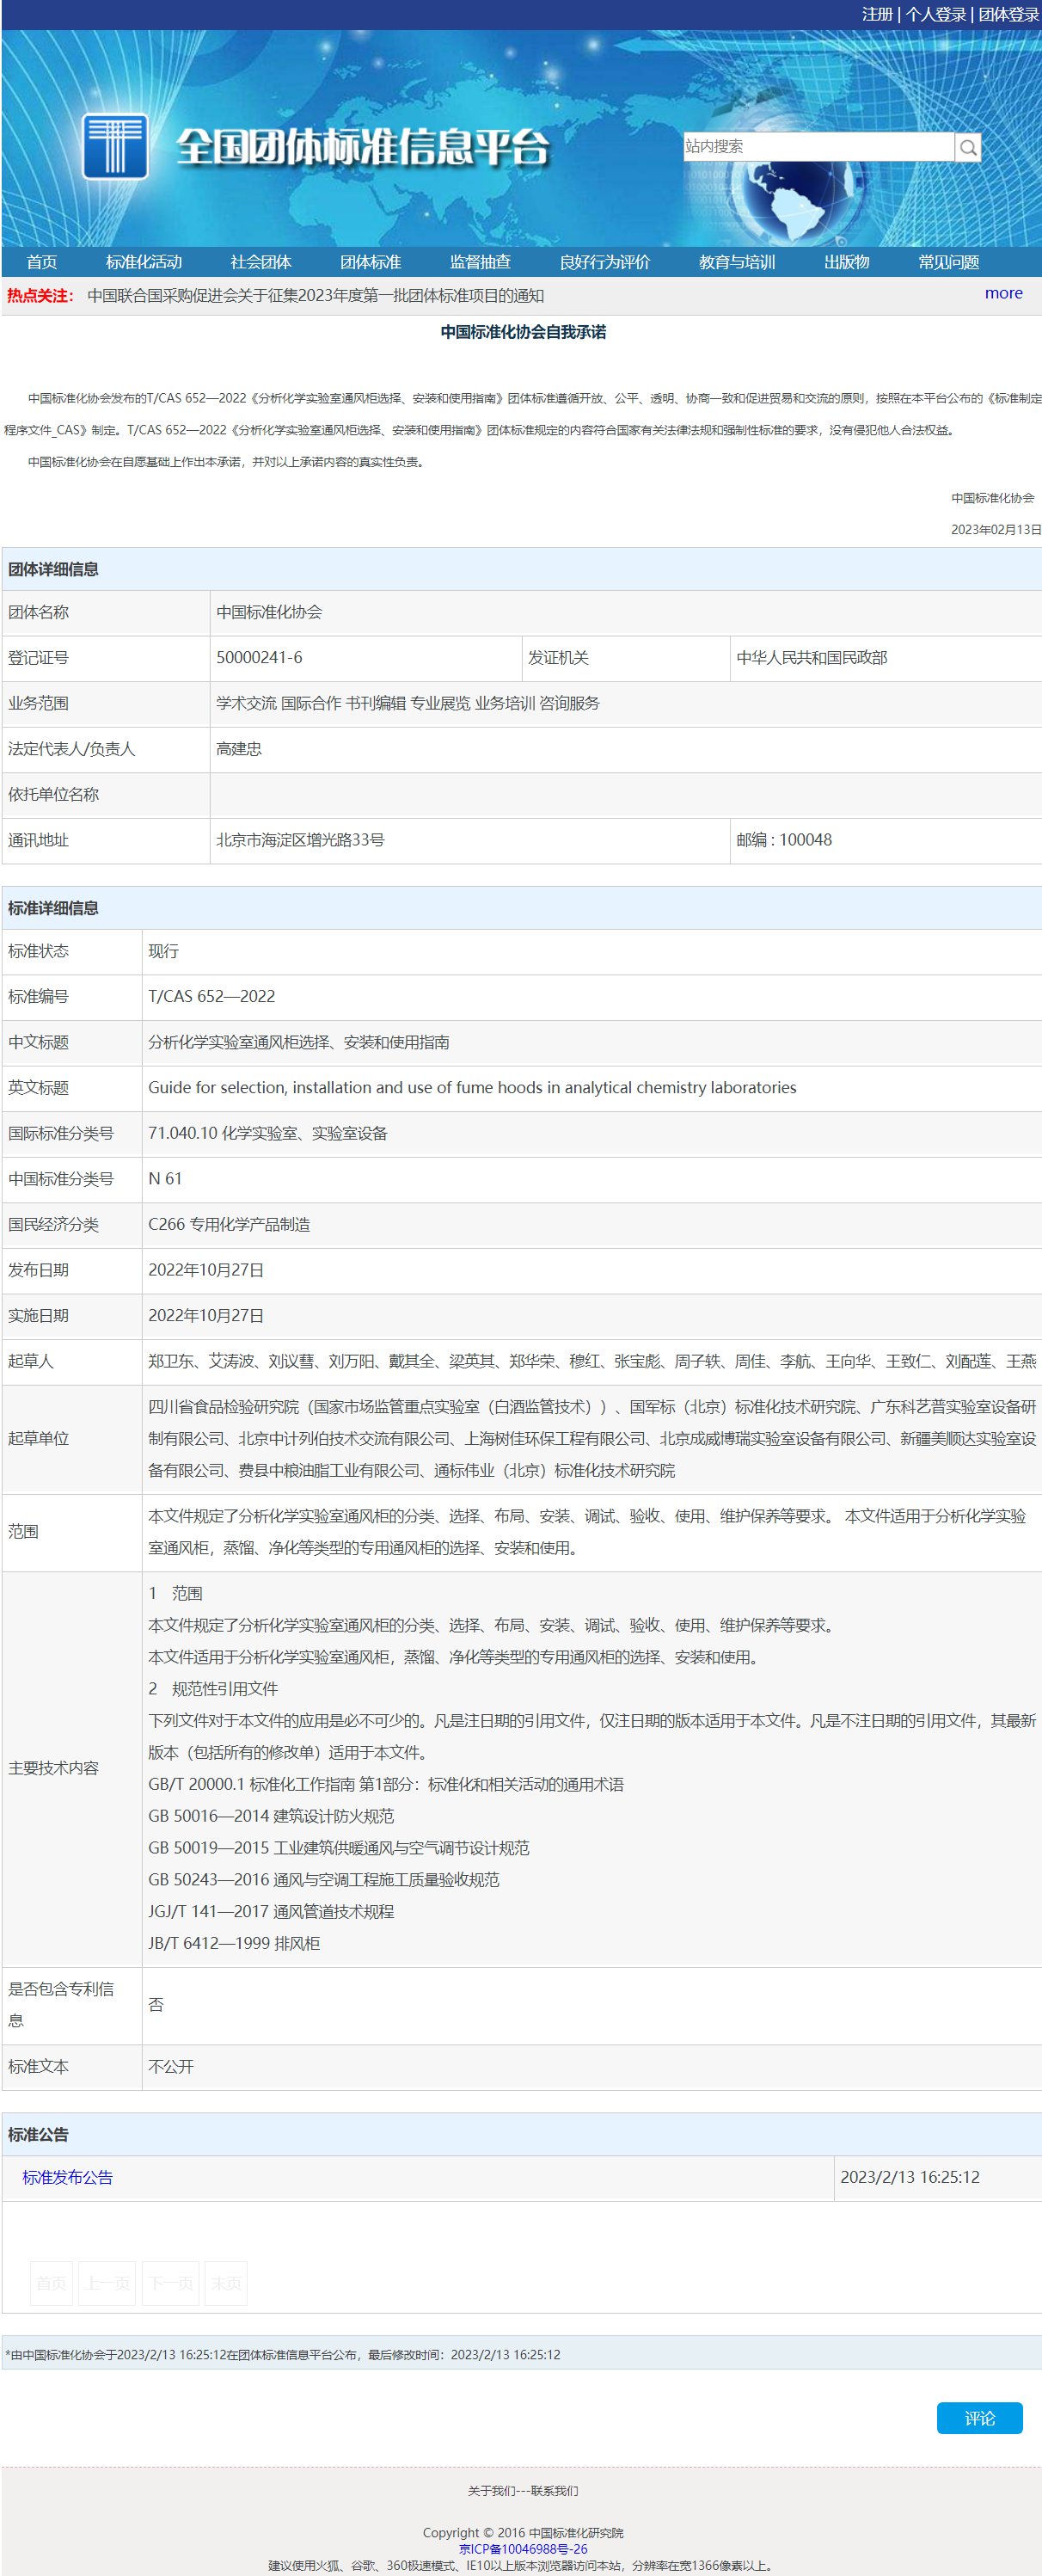Open the 团体登录 login link

tap(1008, 14)
